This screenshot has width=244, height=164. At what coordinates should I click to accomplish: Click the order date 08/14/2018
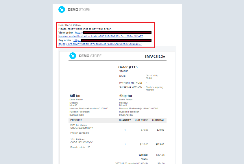[152, 75]
